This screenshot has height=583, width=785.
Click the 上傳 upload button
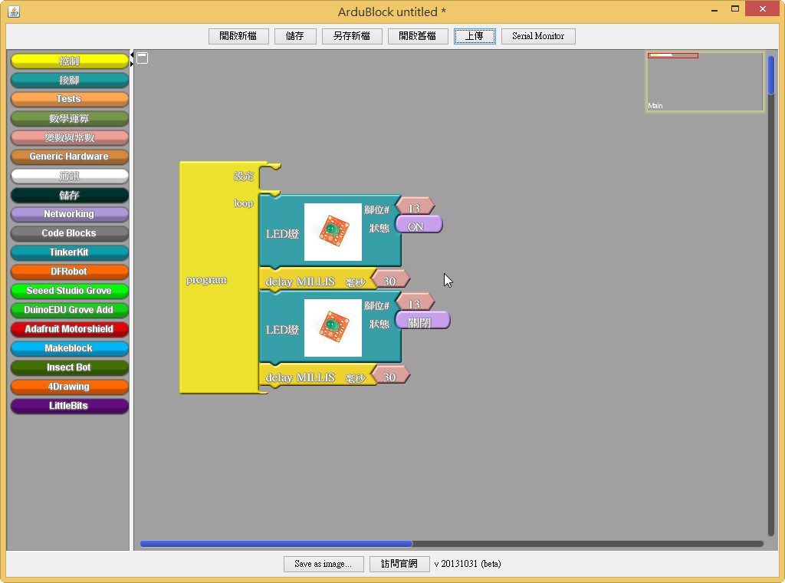(475, 36)
